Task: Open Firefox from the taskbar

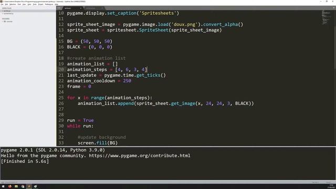Action: [10, 186]
